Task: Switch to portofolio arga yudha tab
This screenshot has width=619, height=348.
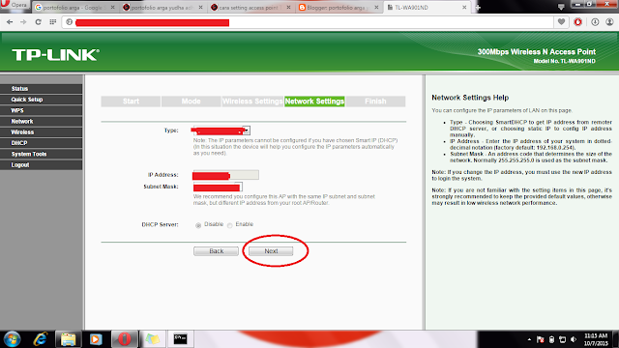Action: [162, 8]
